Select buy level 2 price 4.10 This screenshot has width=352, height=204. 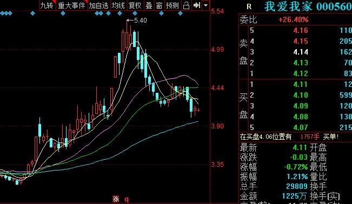(x=301, y=95)
